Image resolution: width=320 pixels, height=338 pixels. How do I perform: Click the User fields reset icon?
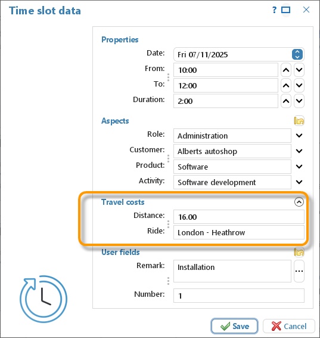(x=299, y=252)
